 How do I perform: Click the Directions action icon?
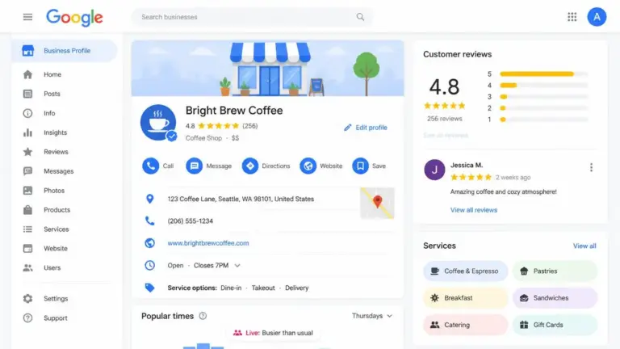click(x=250, y=166)
